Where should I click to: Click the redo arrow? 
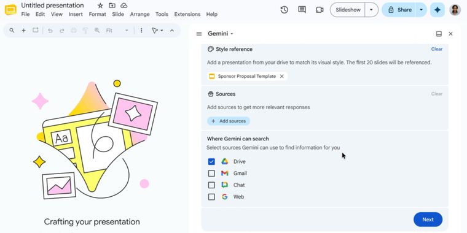(61, 30)
